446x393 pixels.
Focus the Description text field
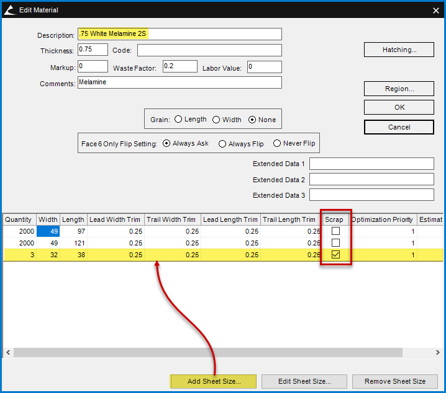(180, 34)
